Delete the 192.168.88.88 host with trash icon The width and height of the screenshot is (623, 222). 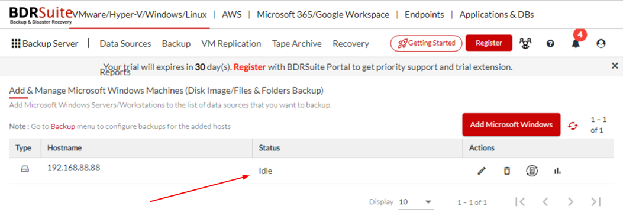[506, 171]
